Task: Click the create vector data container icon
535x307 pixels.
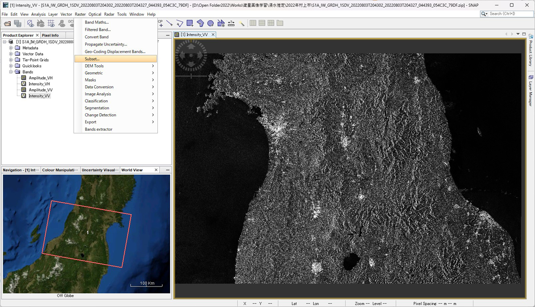Action: pyautogui.click(x=221, y=23)
